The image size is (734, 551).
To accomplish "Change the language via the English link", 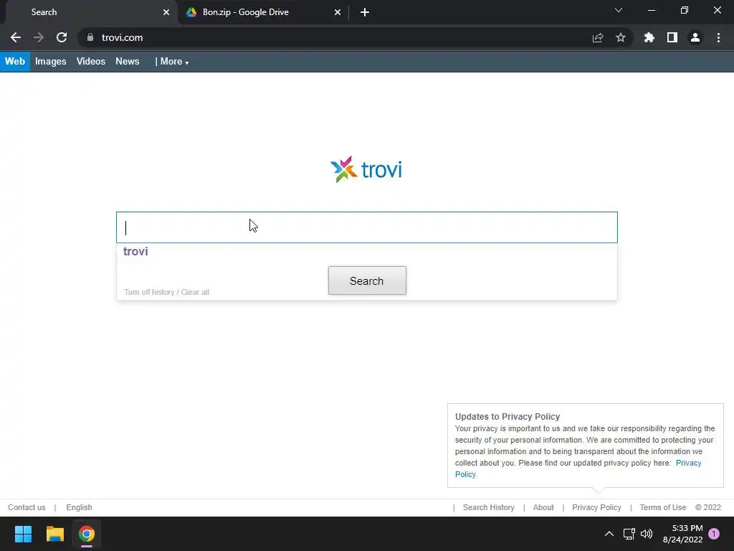I will [79, 507].
